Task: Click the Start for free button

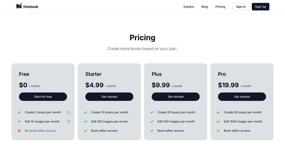Action: pos(43,97)
